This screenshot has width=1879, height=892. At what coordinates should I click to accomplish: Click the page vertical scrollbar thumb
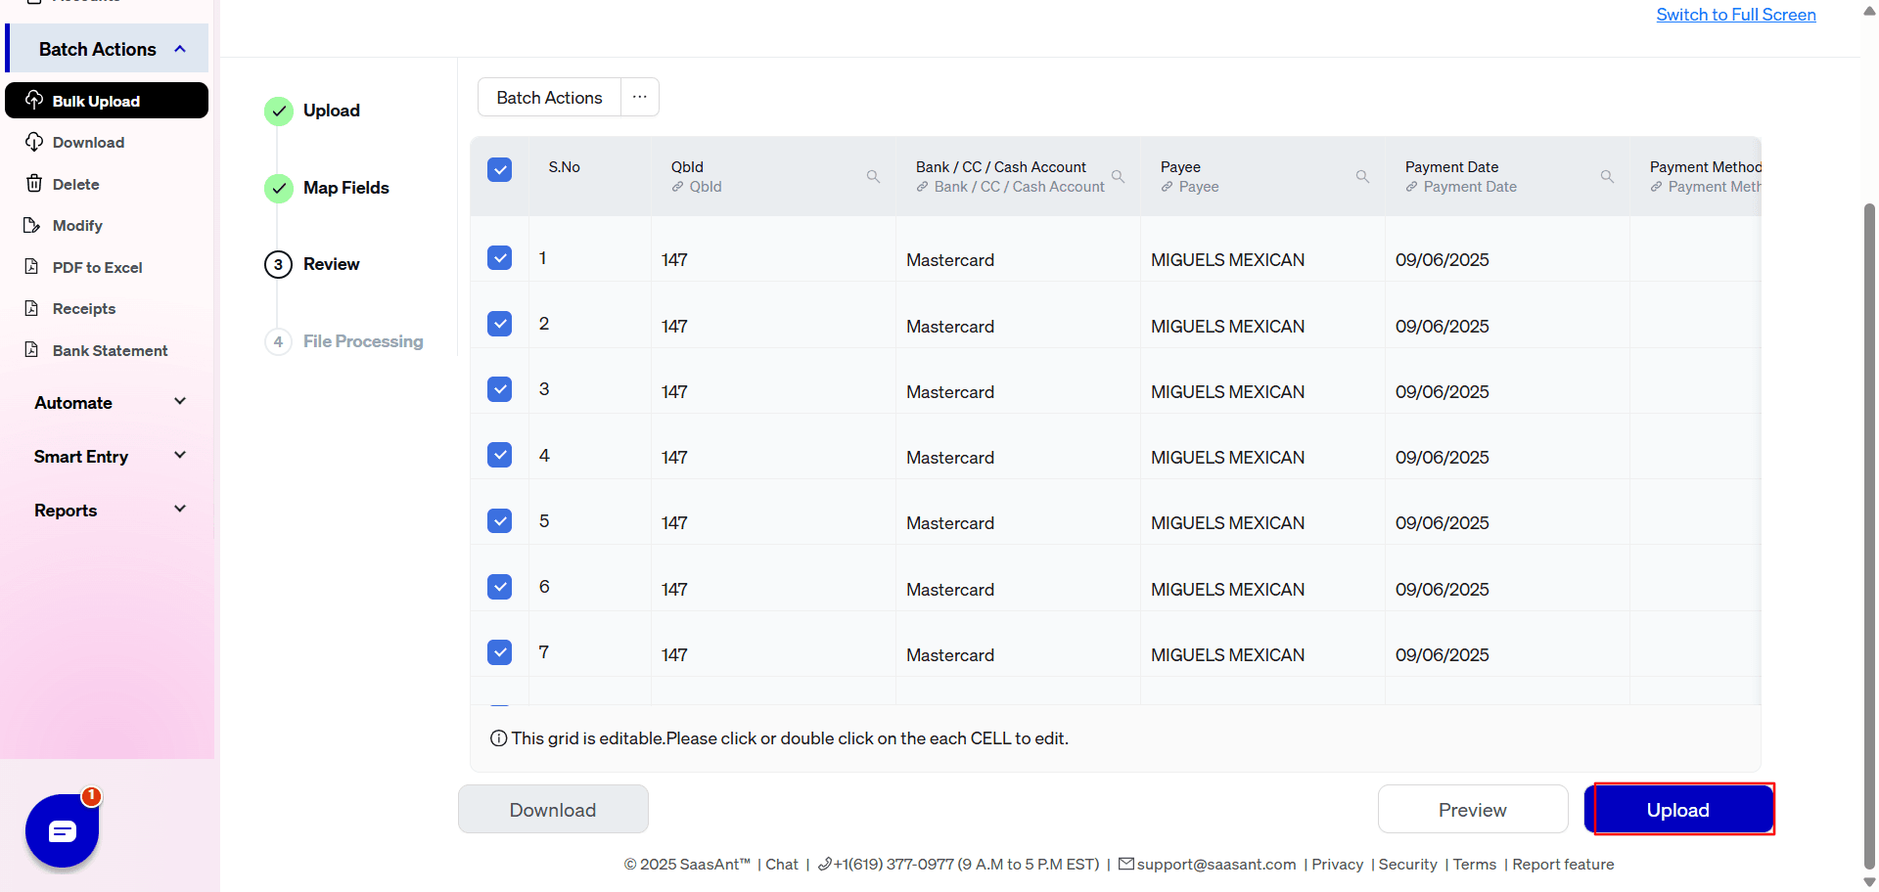pos(1869,536)
